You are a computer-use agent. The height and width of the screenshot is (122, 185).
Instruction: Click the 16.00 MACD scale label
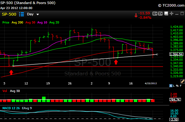(174, 111)
